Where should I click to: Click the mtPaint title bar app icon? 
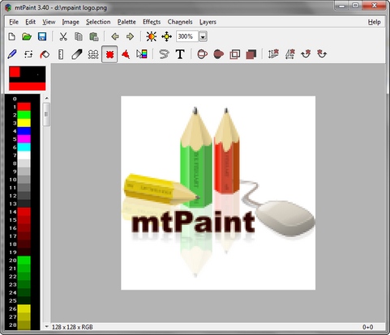pyautogui.click(x=8, y=7)
